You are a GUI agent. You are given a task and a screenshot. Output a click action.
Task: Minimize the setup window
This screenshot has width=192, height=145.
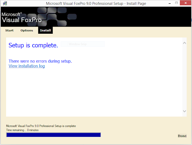coord(169,3)
